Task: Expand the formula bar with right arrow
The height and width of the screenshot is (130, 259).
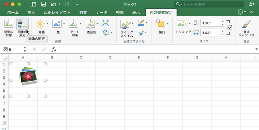Action: coord(256,49)
